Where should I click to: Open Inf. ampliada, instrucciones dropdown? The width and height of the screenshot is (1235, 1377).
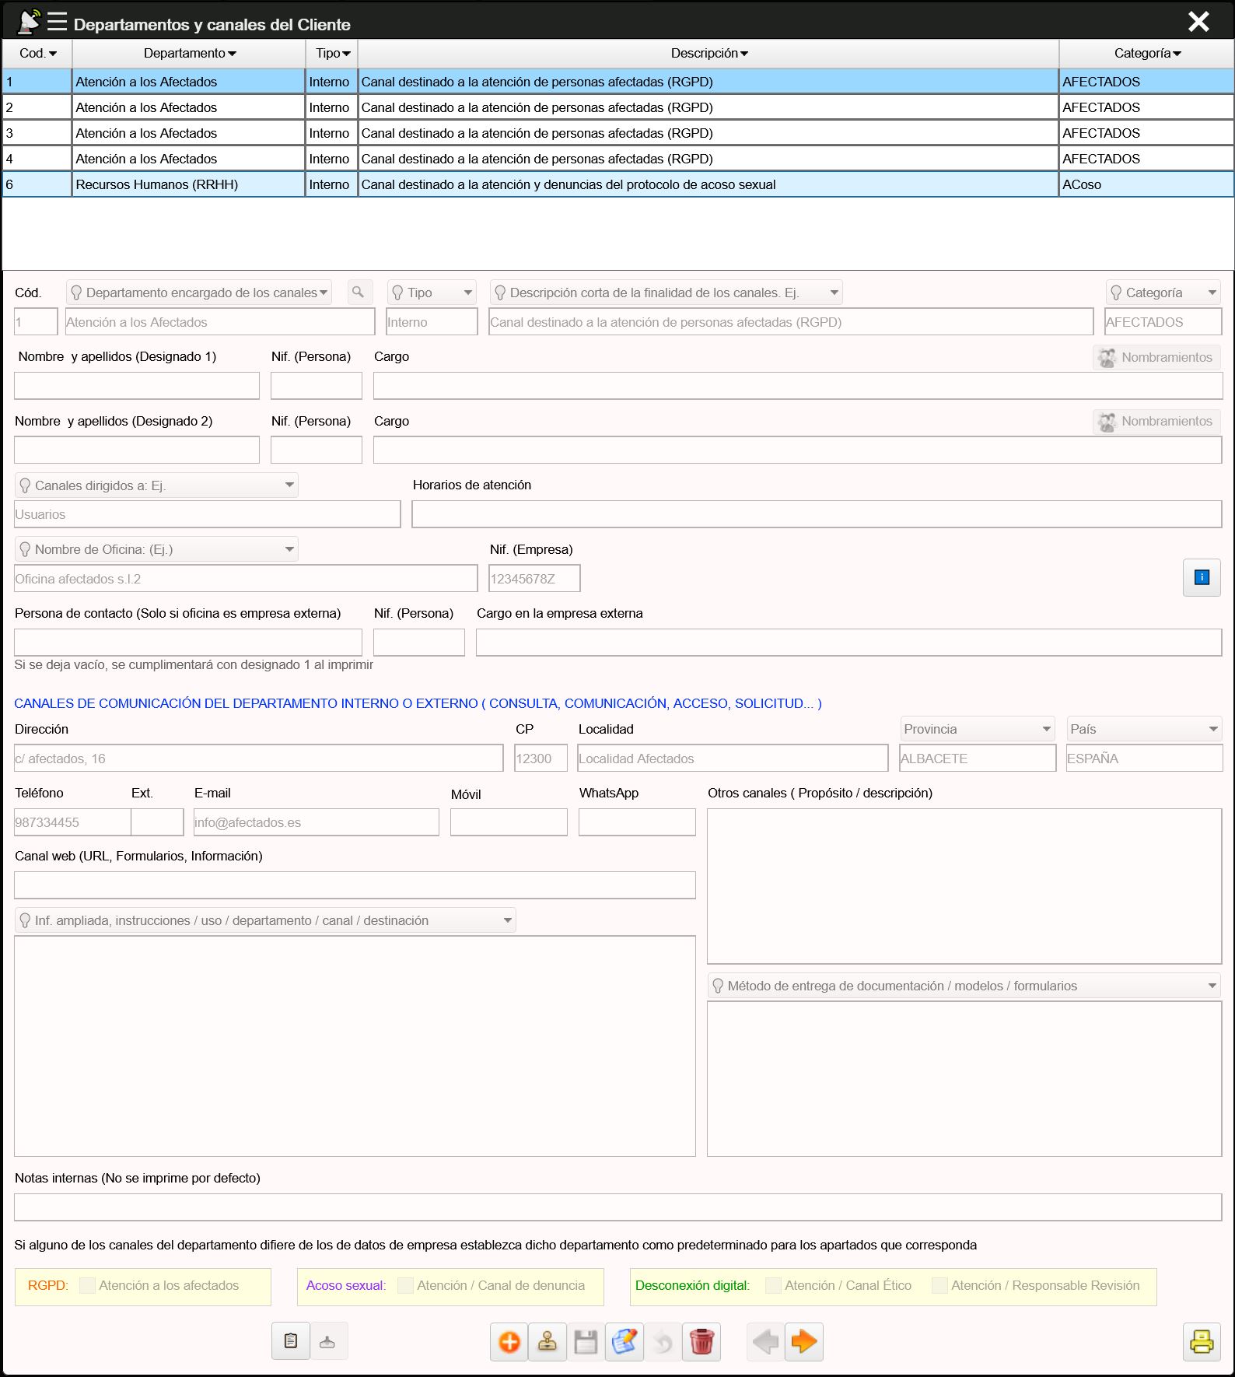(x=265, y=920)
